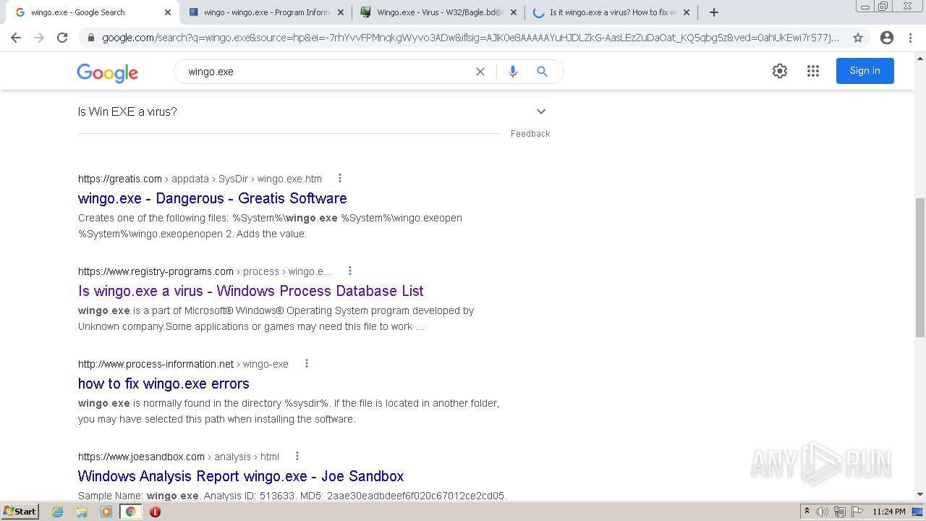This screenshot has width=926, height=521.
Task: View site information via lock icon
Action: [x=90, y=38]
